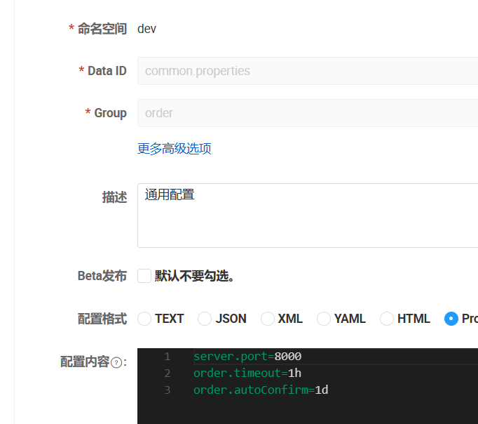Select the TEXT format radio button
478x424 pixels.
144,319
